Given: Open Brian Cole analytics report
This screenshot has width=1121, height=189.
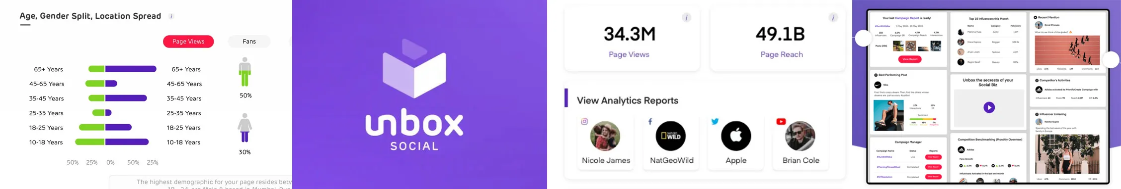Looking at the screenshot, I should click(x=801, y=142).
